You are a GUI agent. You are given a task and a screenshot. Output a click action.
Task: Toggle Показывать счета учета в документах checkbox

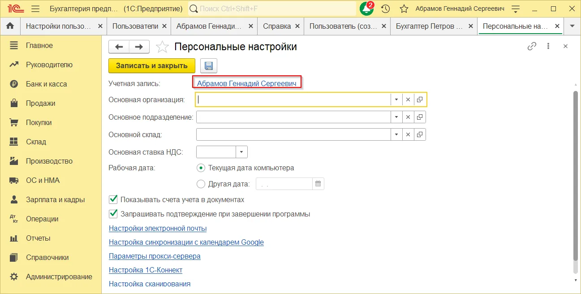[x=113, y=199]
